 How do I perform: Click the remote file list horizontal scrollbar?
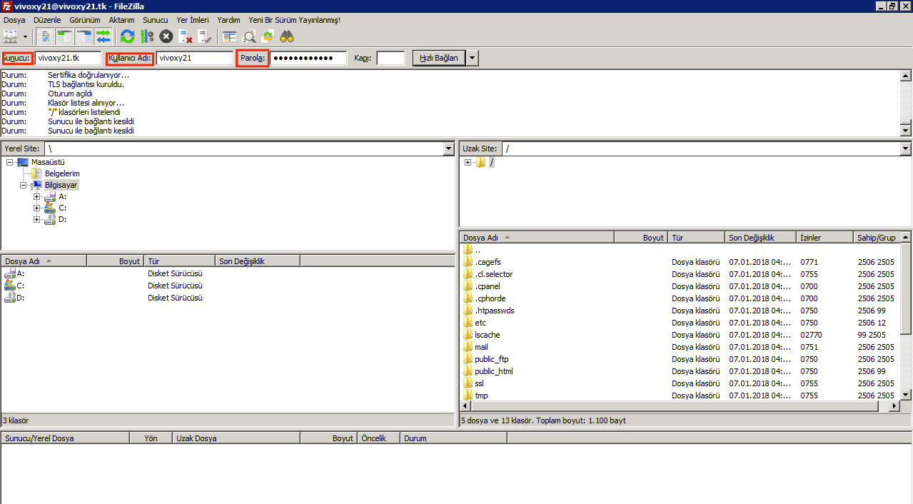(x=674, y=406)
